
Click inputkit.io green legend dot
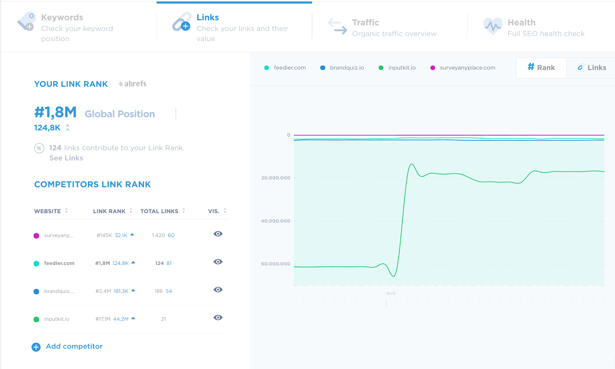coord(381,68)
